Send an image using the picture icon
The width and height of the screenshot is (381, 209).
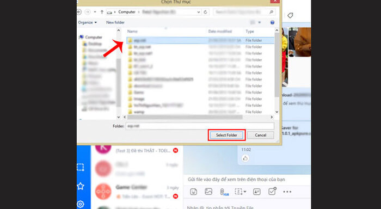[208, 192]
